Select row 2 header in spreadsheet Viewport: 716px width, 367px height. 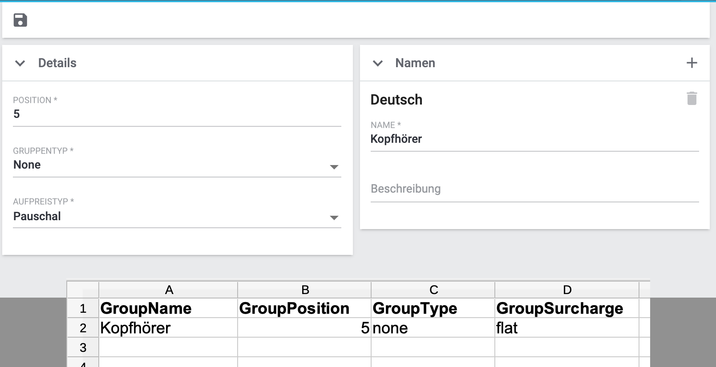(83, 328)
